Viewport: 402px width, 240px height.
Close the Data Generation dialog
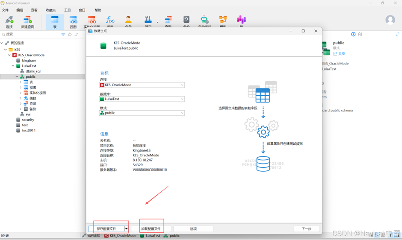pos(316,31)
